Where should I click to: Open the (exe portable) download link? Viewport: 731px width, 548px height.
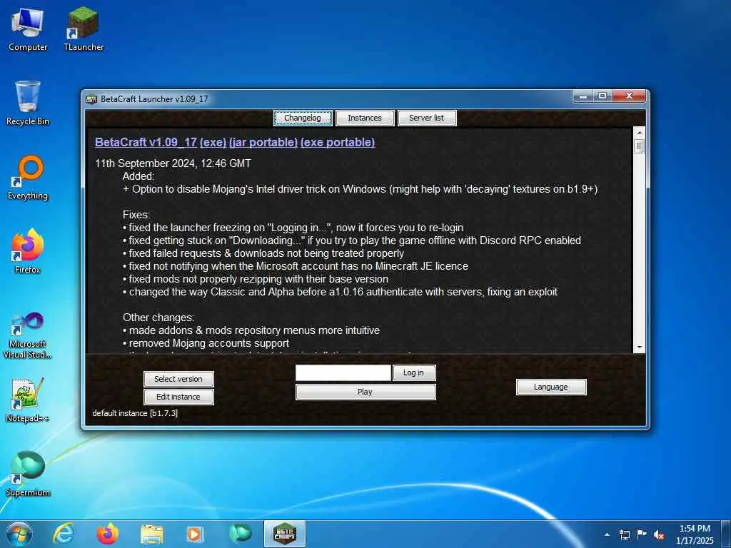tap(338, 142)
